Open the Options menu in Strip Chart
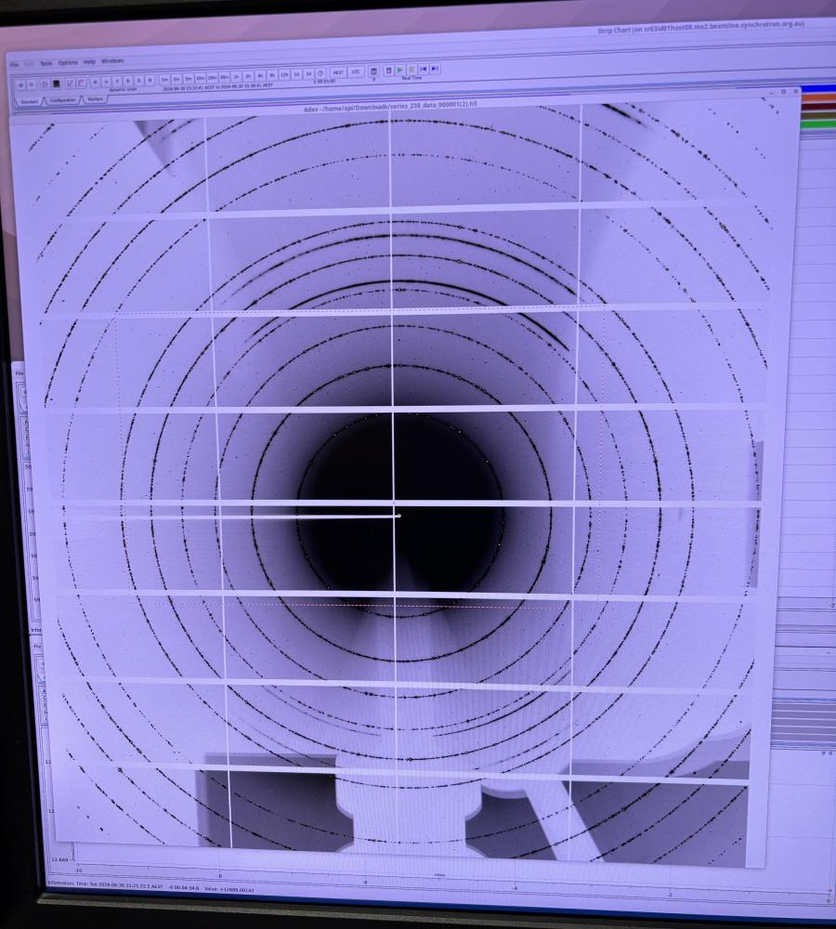This screenshot has width=836, height=929. [68, 63]
